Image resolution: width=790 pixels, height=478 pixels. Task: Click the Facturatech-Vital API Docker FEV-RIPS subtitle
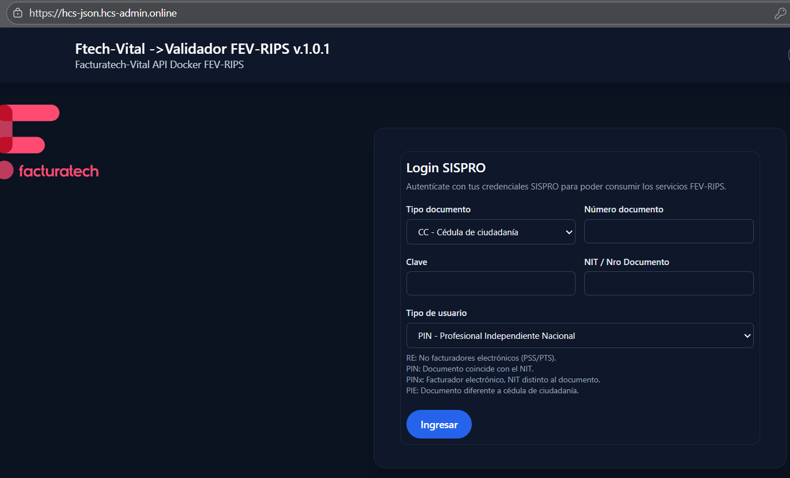tap(159, 65)
